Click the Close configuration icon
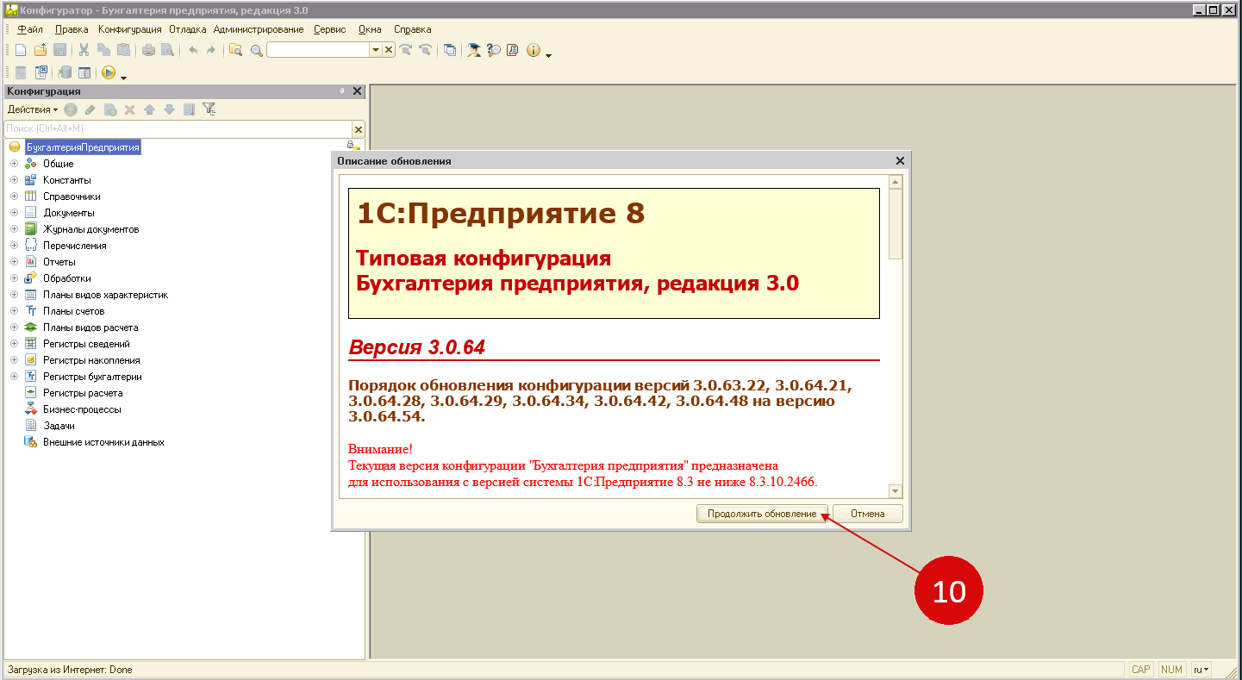The height and width of the screenshot is (680, 1242). click(41, 72)
